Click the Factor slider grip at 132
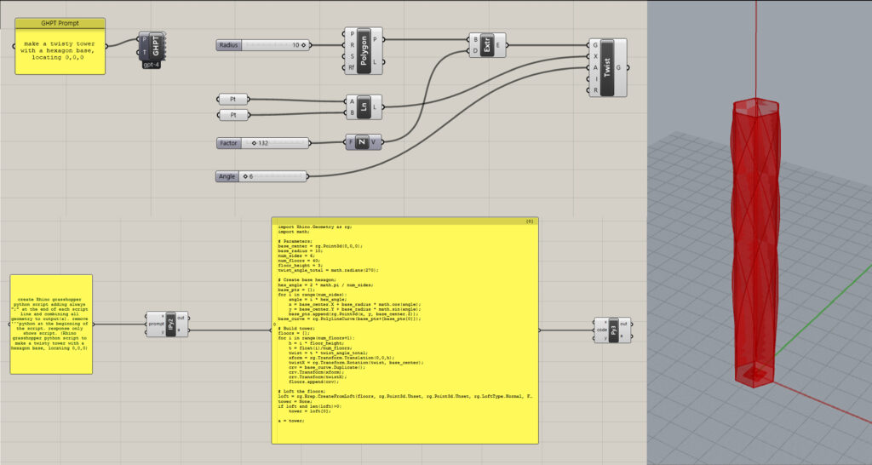This screenshot has width=872, height=465. (x=253, y=143)
